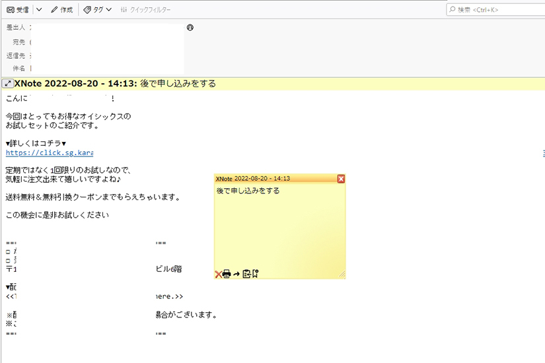
Task: Delete the XNote using the red X icon
Action: [x=218, y=274]
